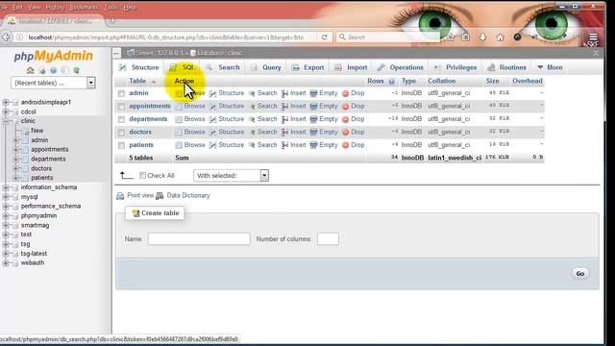The image size is (615, 346).
Task: Open the History menu in Firefox
Action: coord(55,8)
